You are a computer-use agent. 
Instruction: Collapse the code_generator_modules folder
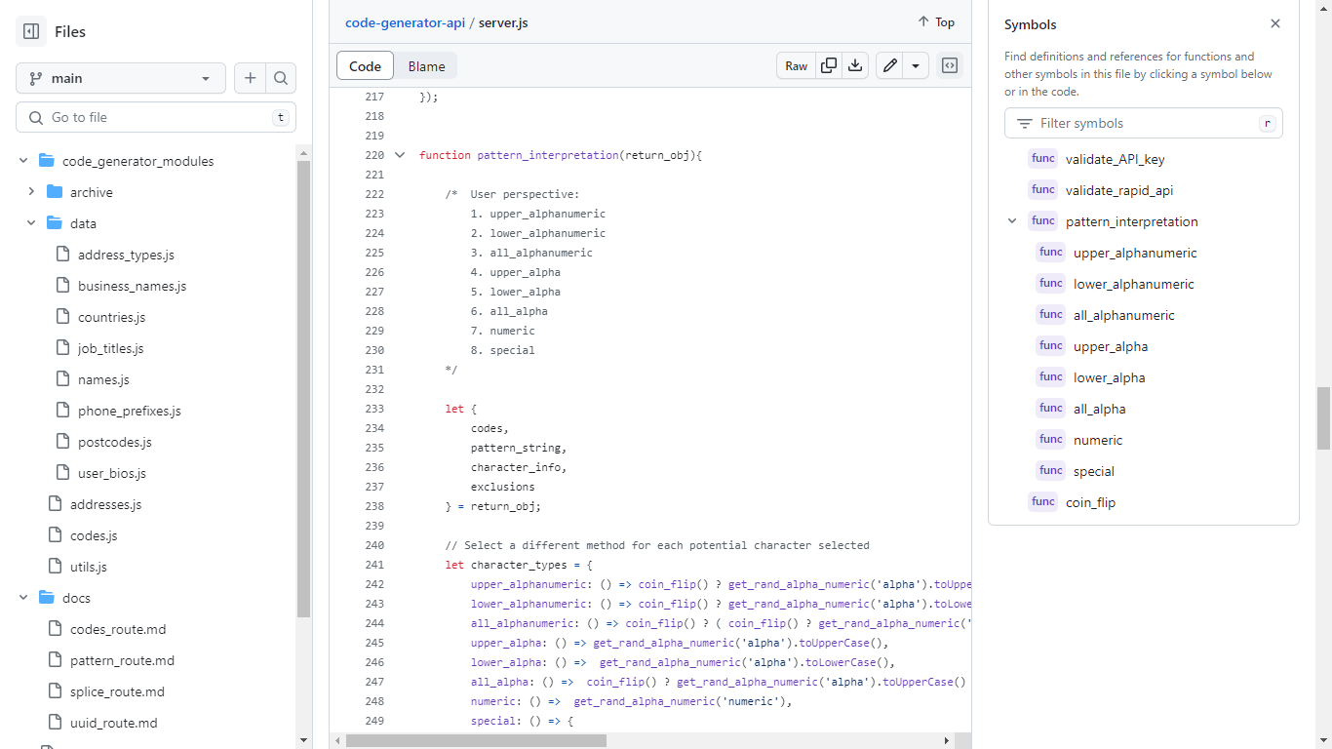[23, 161]
